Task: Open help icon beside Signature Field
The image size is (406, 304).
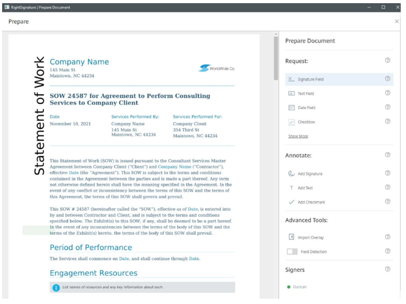Action: tap(387, 79)
